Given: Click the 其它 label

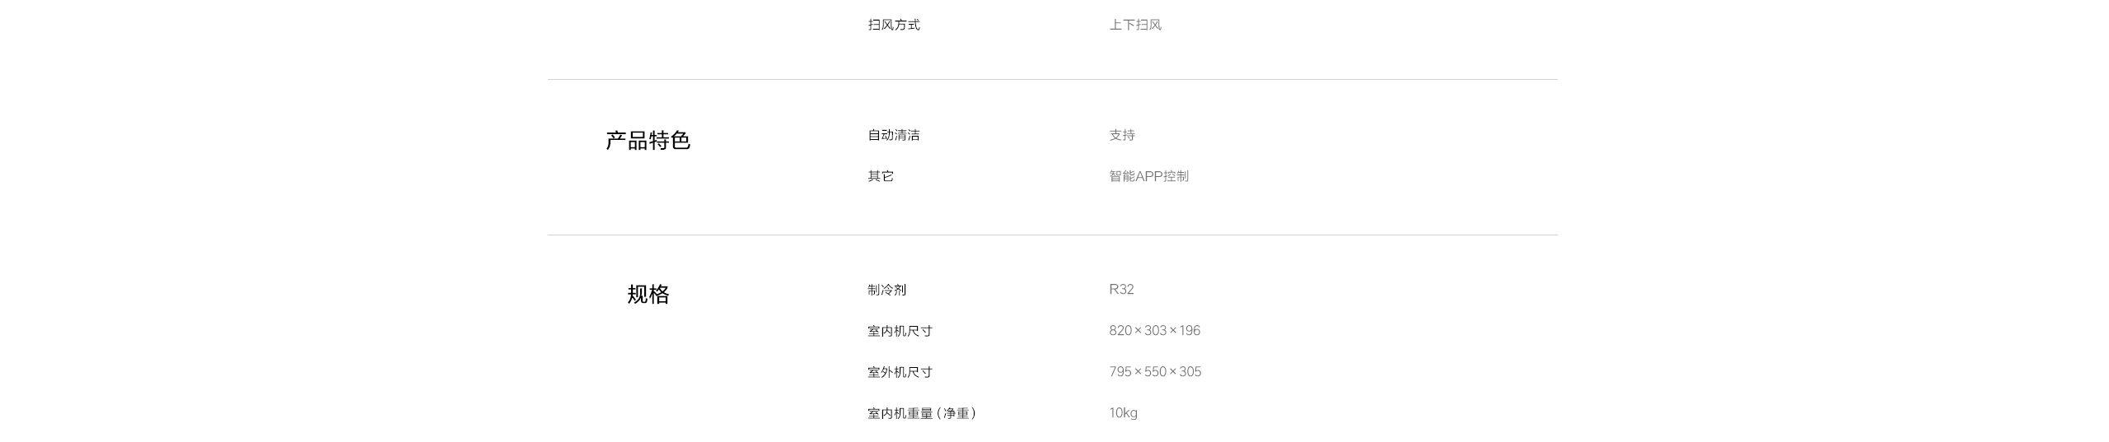Looking at the screenshot, I should [880, 176].
